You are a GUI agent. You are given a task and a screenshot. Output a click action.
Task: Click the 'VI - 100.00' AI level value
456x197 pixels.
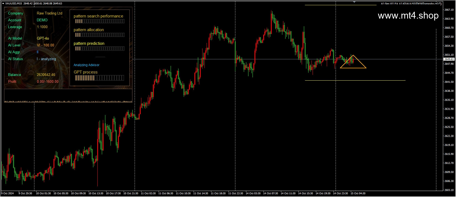click(x=45, y=45)
